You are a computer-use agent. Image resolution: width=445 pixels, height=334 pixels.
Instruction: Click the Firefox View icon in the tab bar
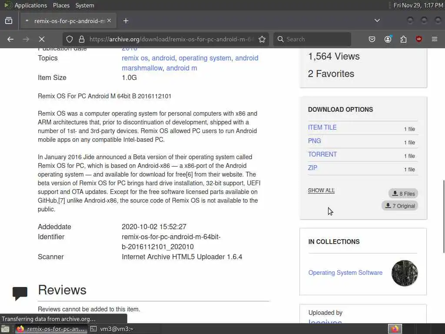coord(9,21)
